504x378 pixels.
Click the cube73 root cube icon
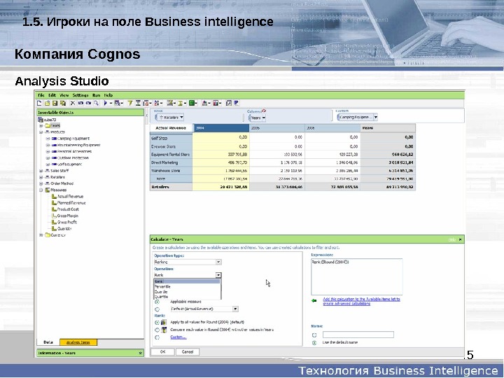(x=41, y=120)
